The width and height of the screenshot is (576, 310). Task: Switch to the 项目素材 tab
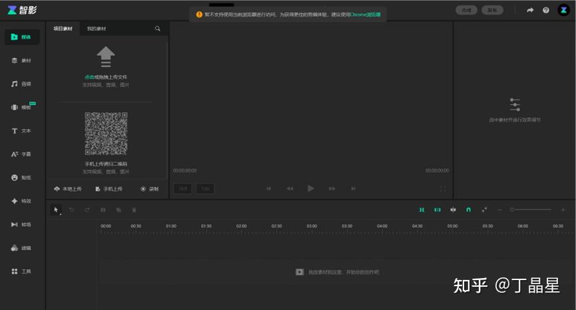[x=63, y=29]
